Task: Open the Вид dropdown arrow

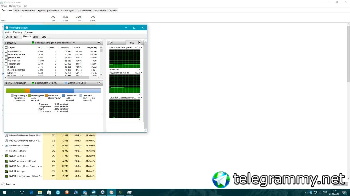Action: pyautogui.click(x=139, y=43)
